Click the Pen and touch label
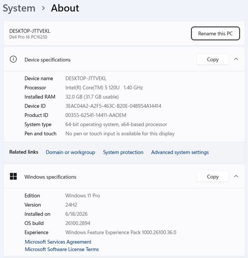The image size is (248, 258). 40,133
